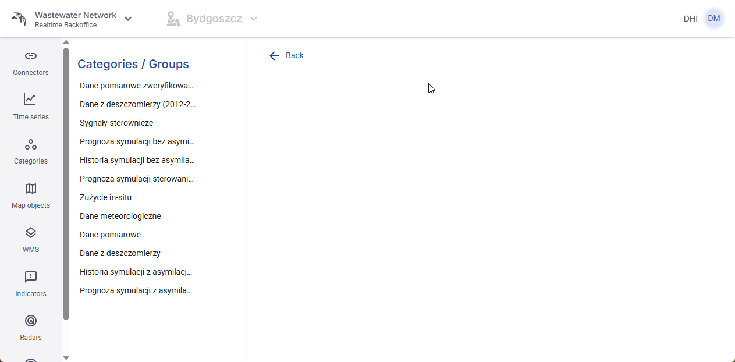
Task: Select Prognoza symulacji sterowani… group
Action: (x=137, y=179)
